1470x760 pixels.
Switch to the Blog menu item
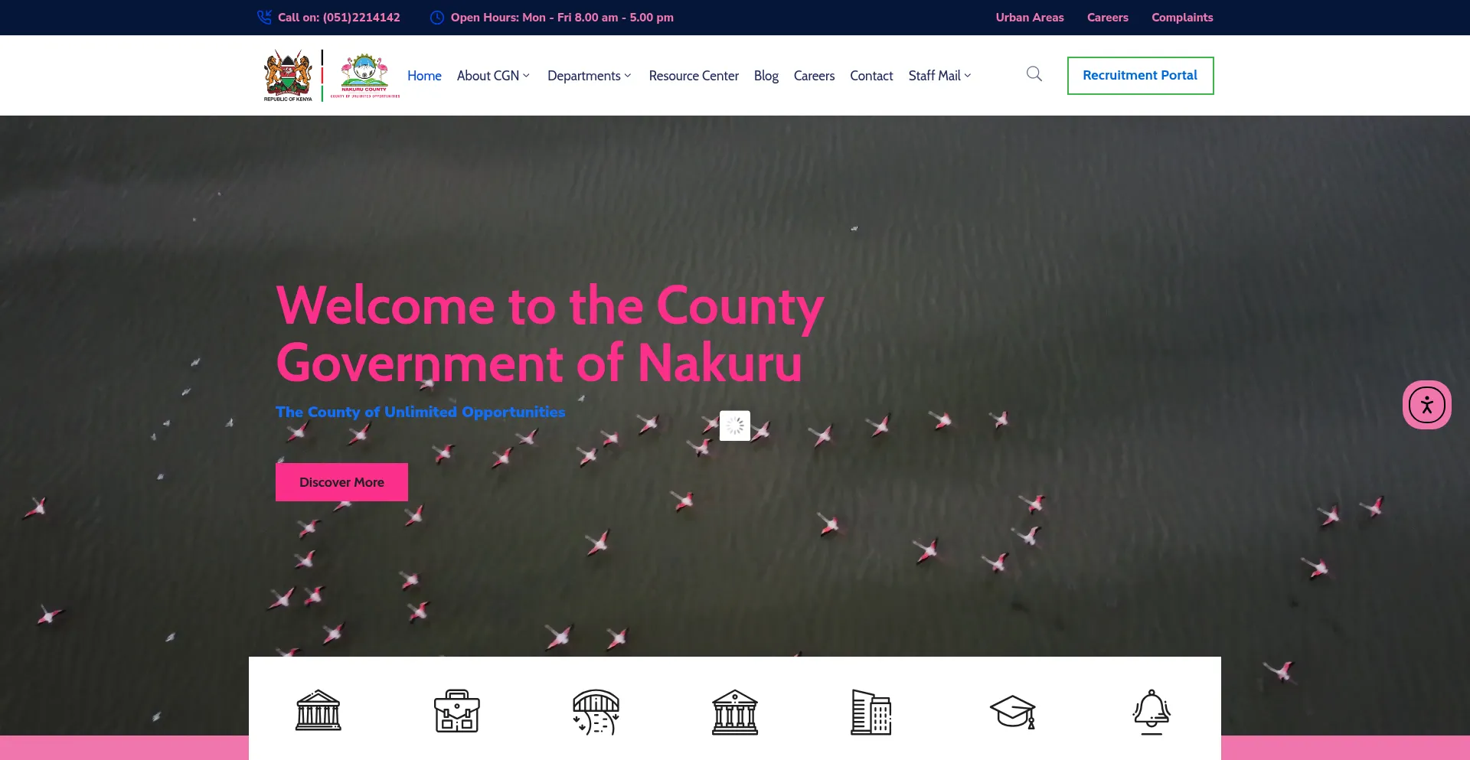[x=766, y=75]
